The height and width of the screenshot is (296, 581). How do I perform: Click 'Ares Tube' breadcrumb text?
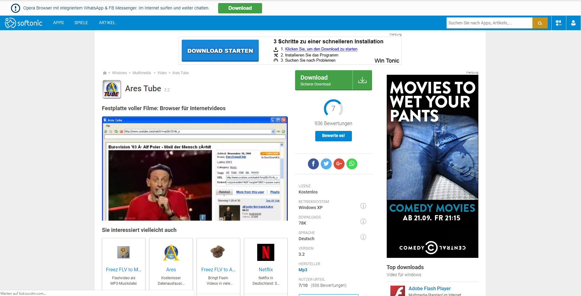(181, 73)
